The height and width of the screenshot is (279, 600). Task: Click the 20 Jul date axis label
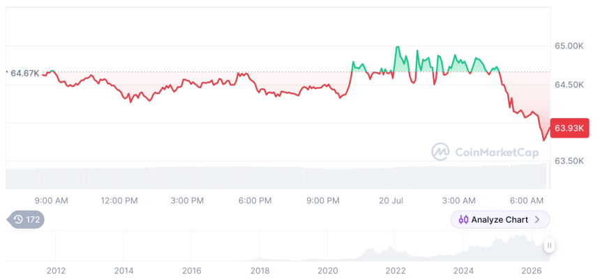coord(391,201)
